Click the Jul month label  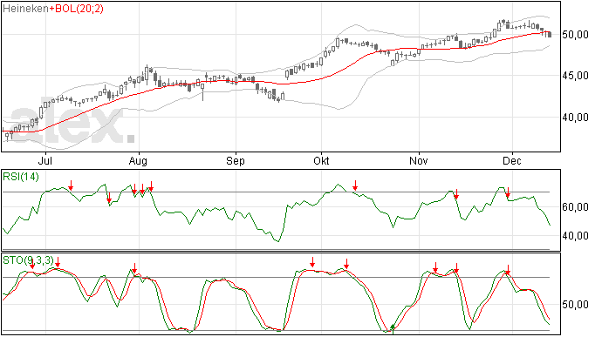[45, 160]
